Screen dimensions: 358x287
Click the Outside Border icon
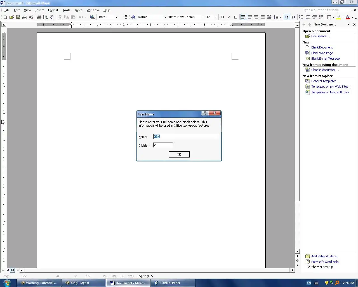tap(329, 17)
